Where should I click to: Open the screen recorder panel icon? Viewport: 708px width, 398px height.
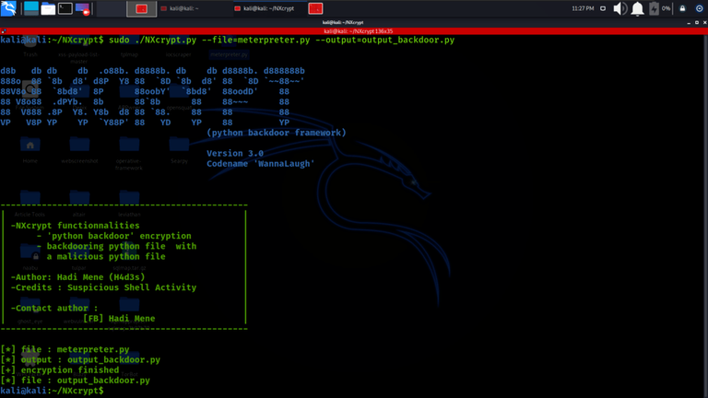[x=83, y=8]
